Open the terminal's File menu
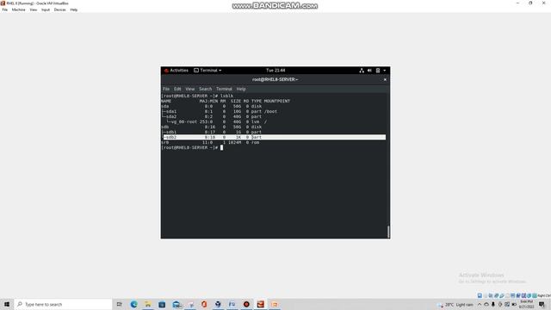The width and height of the screenshot is (551, 310). [x=166, y=89]
